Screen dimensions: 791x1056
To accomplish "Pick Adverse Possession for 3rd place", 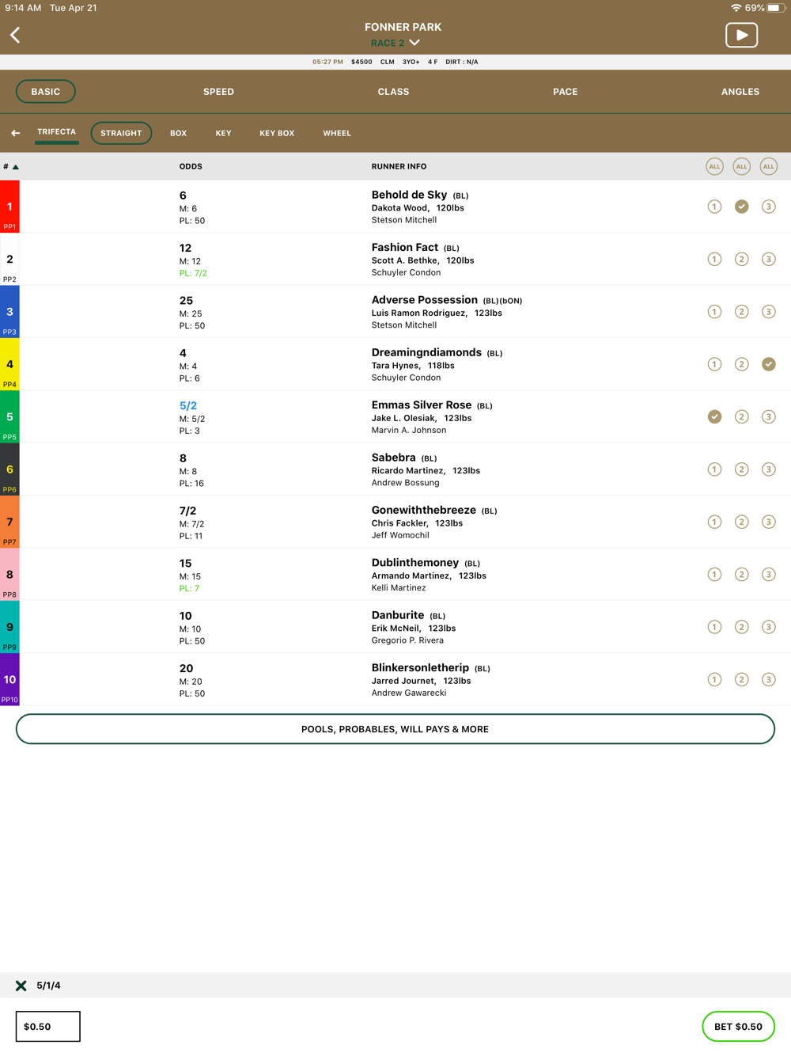I will 768,312.
